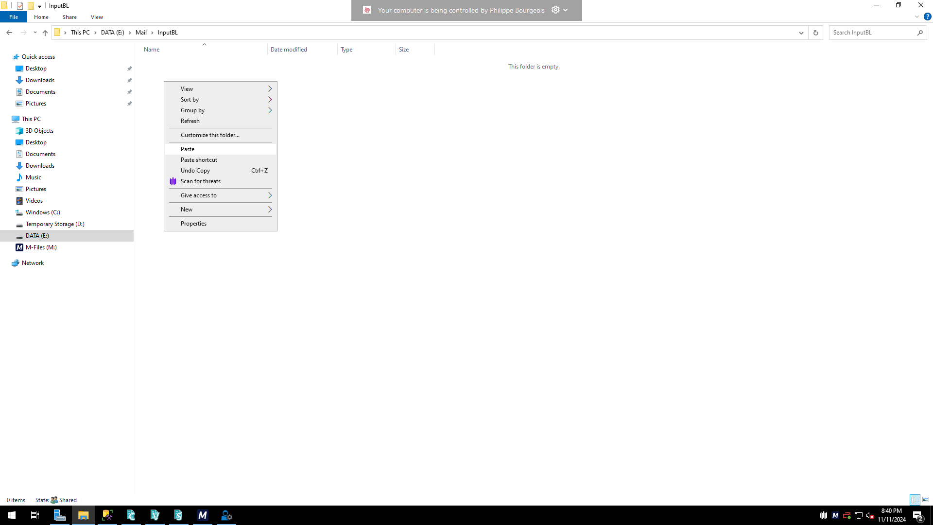Choose Undo Copy from the context menu

pyautogui.click(x=221, y=171)
